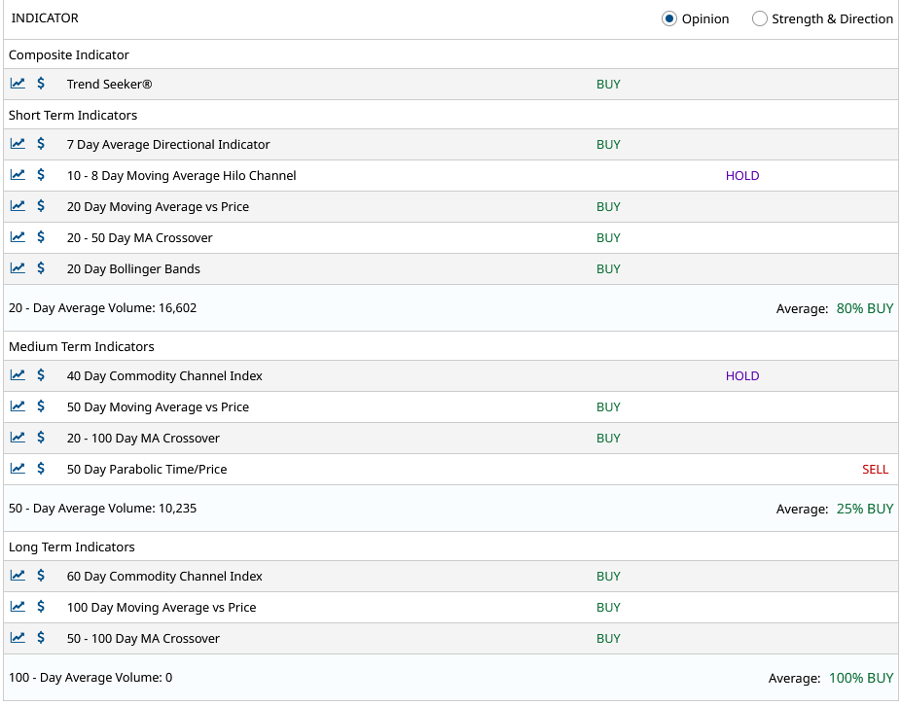
Task: Click dollar icon for 20 - 50 Day MA Crossover
Action: (x=41, y=236)
